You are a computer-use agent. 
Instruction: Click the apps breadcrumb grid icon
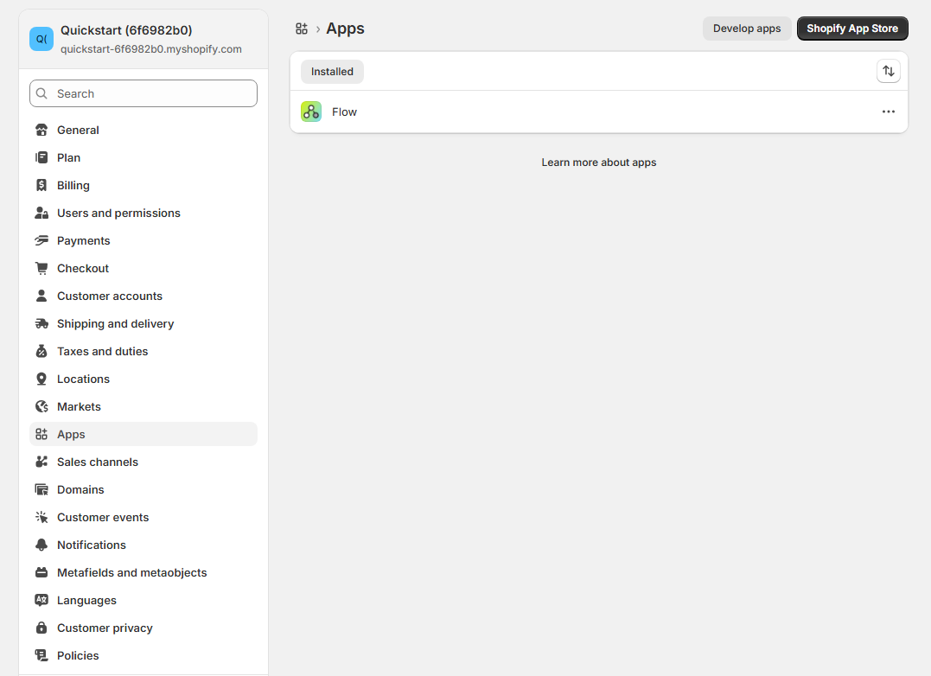coord(301,28)
